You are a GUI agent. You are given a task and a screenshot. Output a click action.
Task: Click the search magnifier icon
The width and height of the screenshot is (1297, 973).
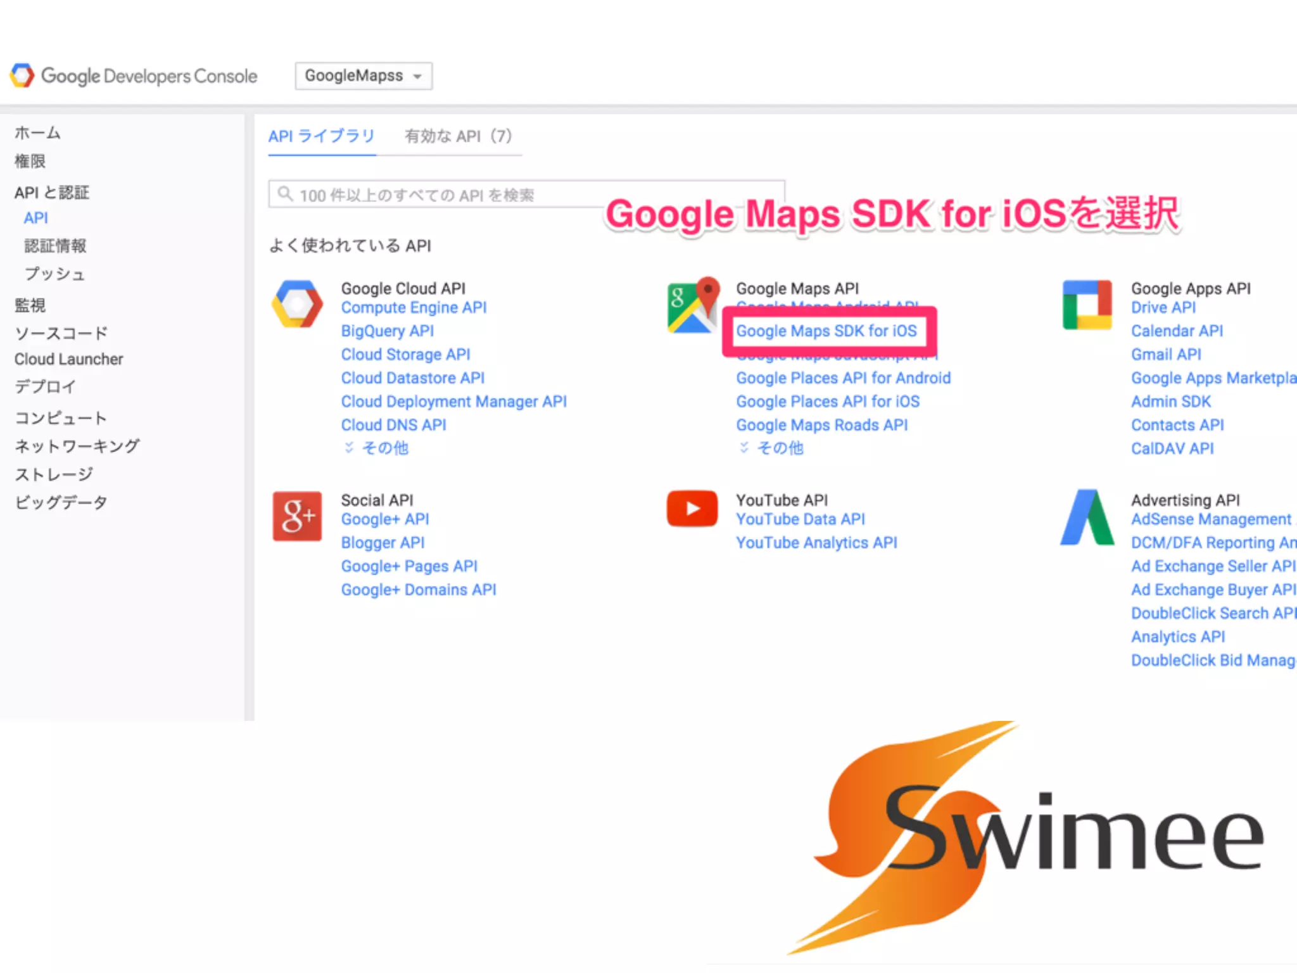click(286, 194)
